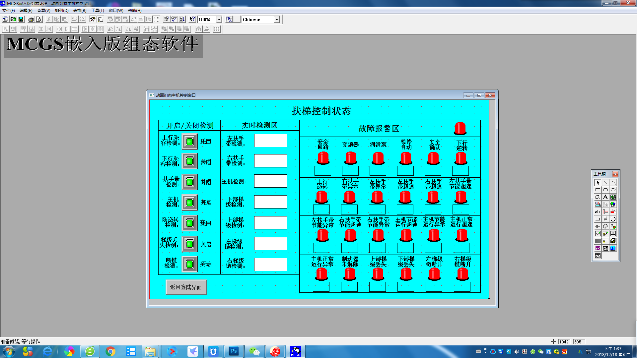Open the 表格[B] menu

[x=80, y=11]
